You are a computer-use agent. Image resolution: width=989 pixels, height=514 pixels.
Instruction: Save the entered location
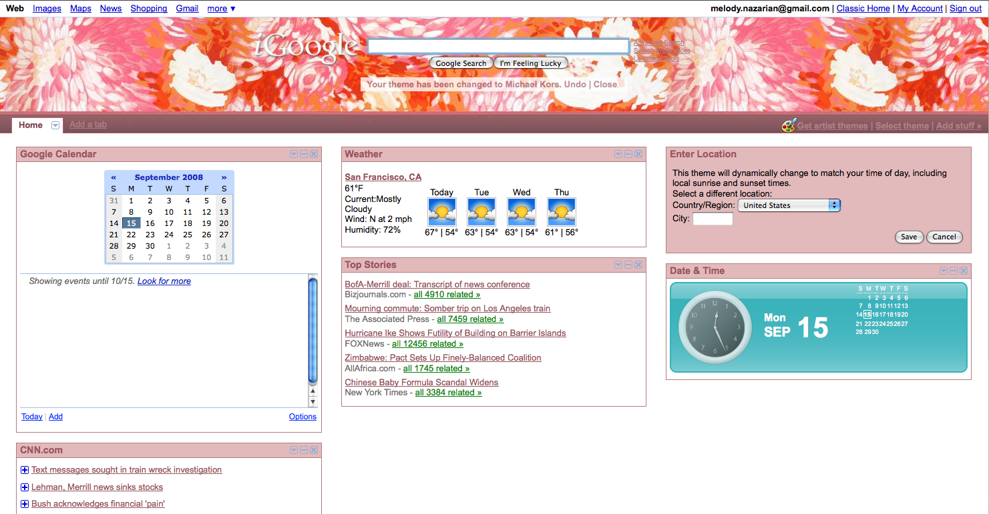909,237
